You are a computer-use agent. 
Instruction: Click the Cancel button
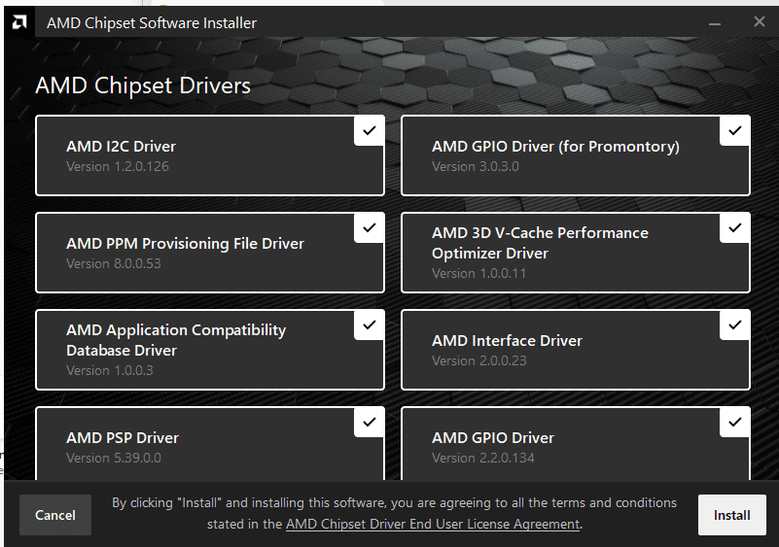coord(55,515)
